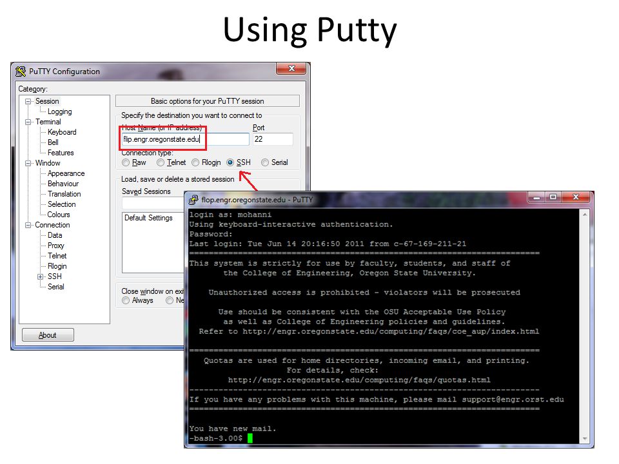This screenshot has height=464, width=619.
Task: Select the Serial connection type radio
Action: (x=265, y=162)
